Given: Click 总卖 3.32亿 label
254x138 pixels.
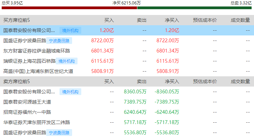Looking at the screenshot, I should coord(241,3).
